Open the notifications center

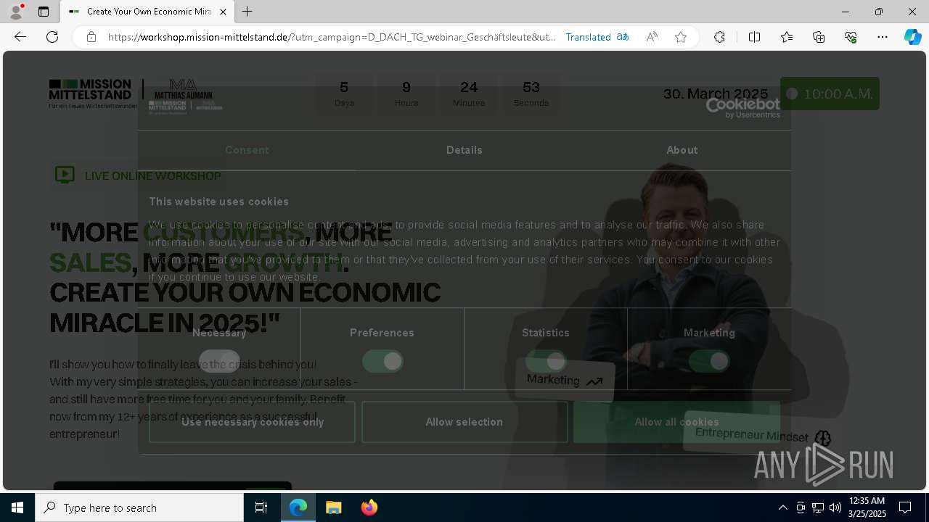click(x=905, y=507)
